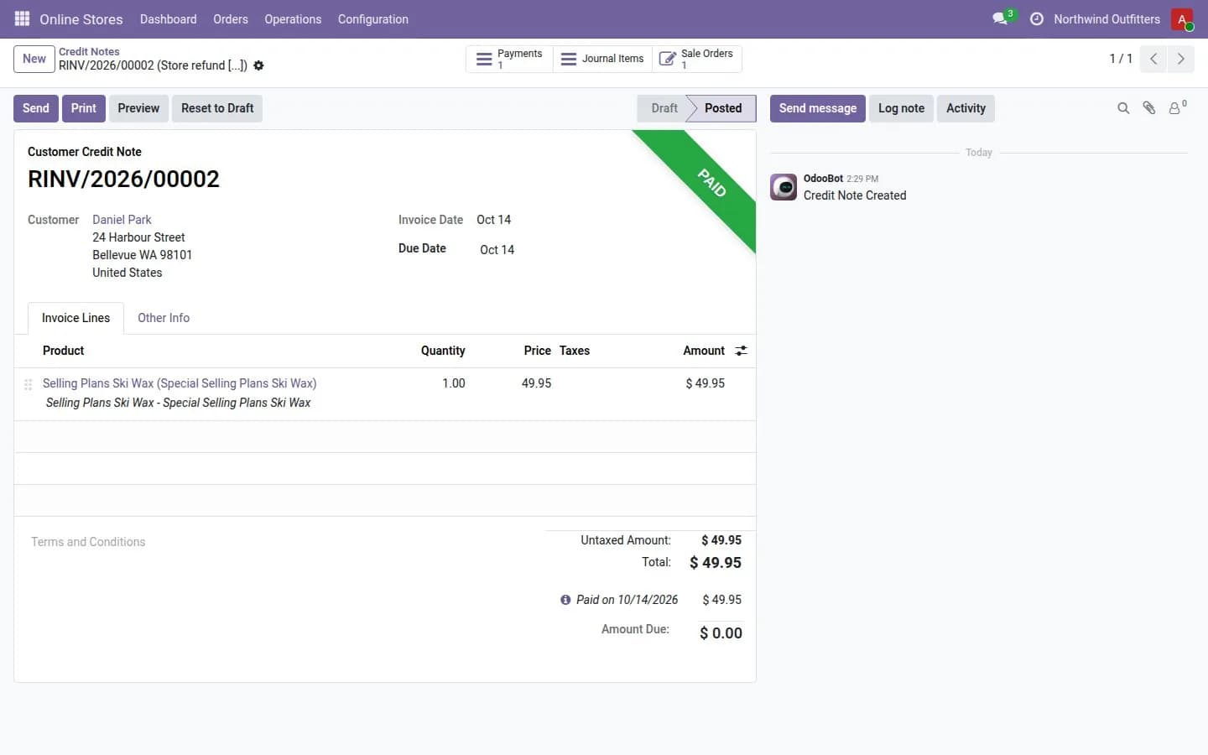
Task: Schedule an Activity button
Action: click(966, 108)
